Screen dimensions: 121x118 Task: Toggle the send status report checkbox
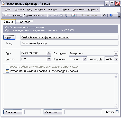point(7,71)
